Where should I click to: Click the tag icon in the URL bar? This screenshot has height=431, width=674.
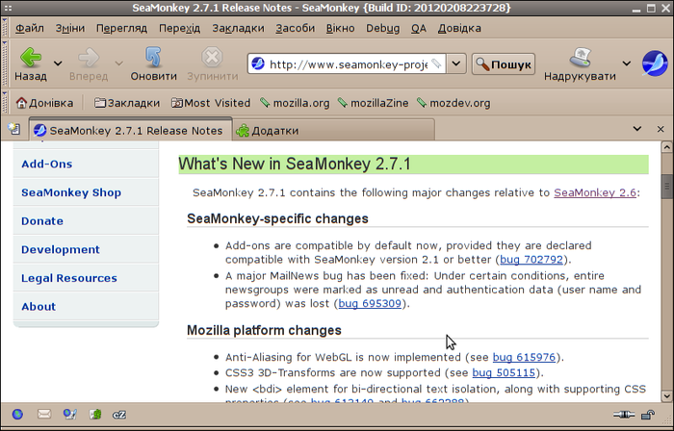pos(436,63)
